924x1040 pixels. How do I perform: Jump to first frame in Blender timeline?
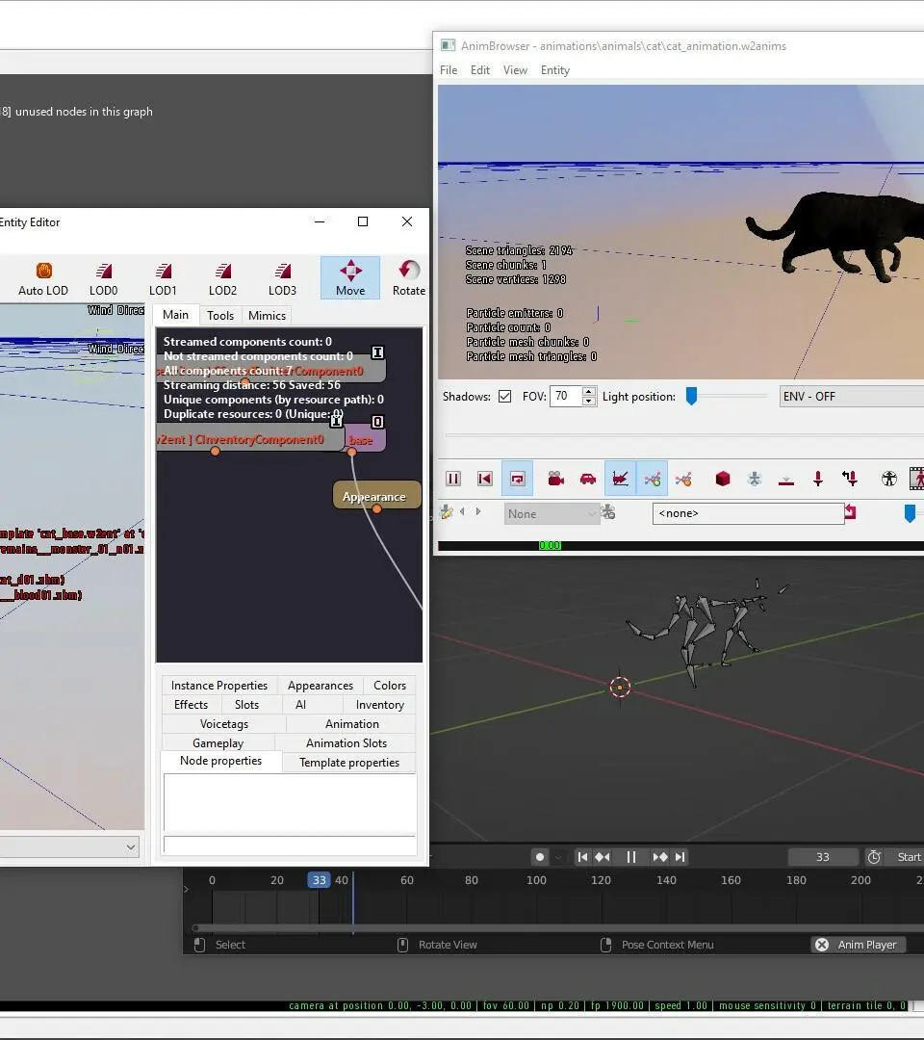[x=582, y=857]
